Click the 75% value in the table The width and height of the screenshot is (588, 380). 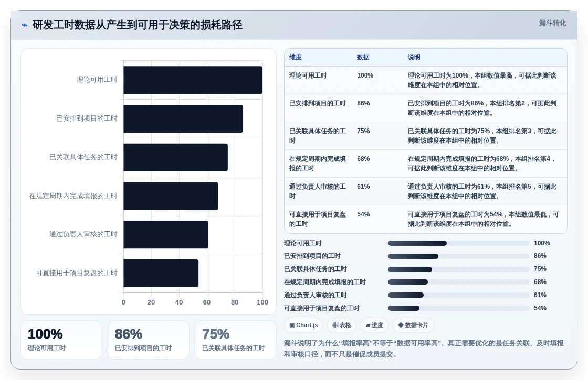[x=363, y=131]
